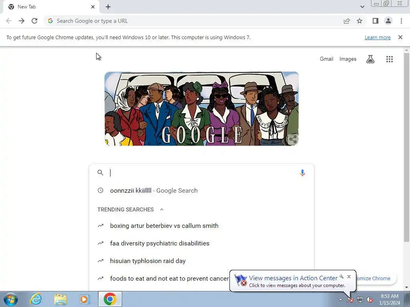Click the Customize Chrome button
The width and height of the screenshot is (410, 307).
pos(376,278)
